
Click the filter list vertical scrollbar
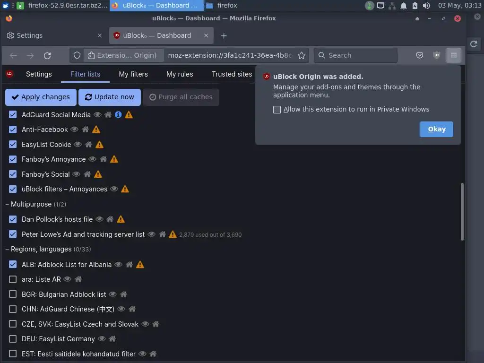point(462,212)
